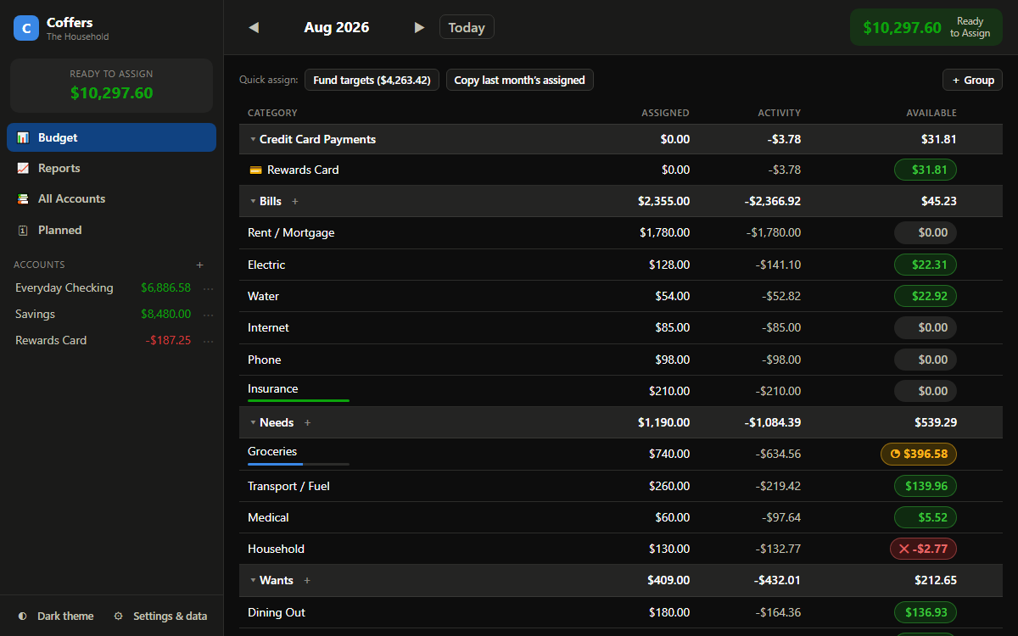
Task: Click the Reports graph icon in the sidebar
Action: [x=23, y=168]
